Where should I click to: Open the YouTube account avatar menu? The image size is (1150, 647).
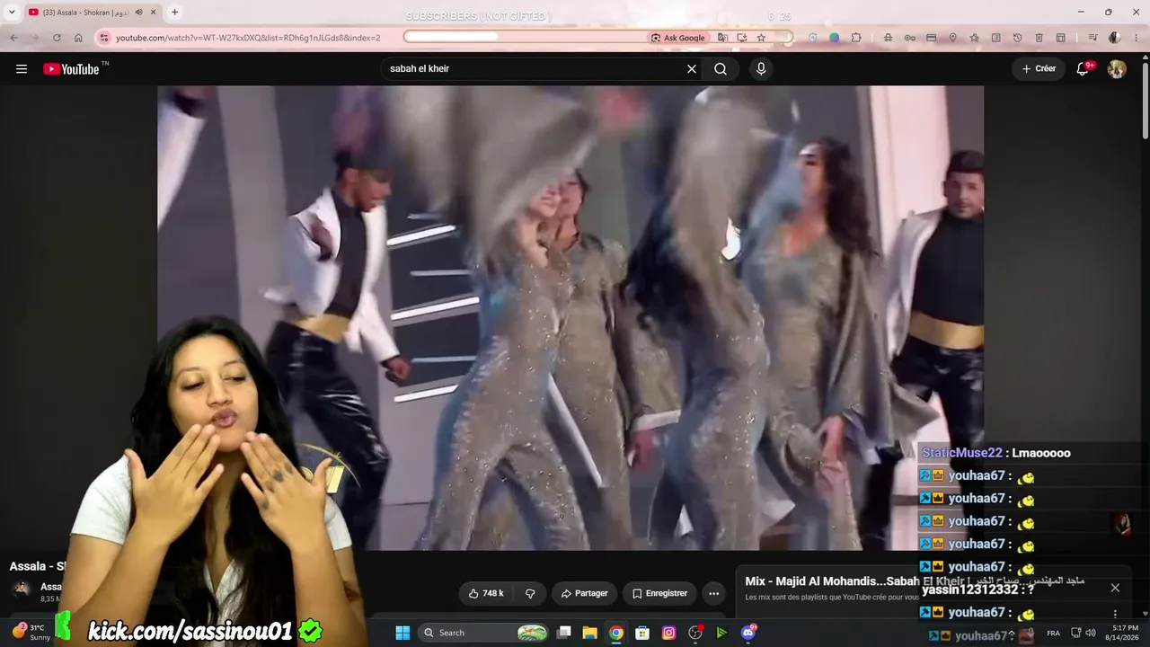pyautogui.click(x=1117, y=69)
